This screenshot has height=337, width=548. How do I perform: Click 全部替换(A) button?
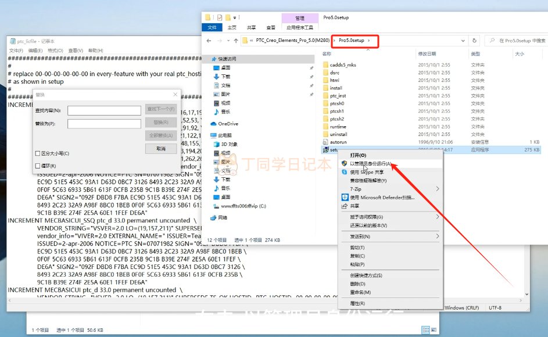(x=161, y=135)
